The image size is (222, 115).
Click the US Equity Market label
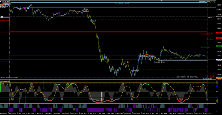point(147,56)
